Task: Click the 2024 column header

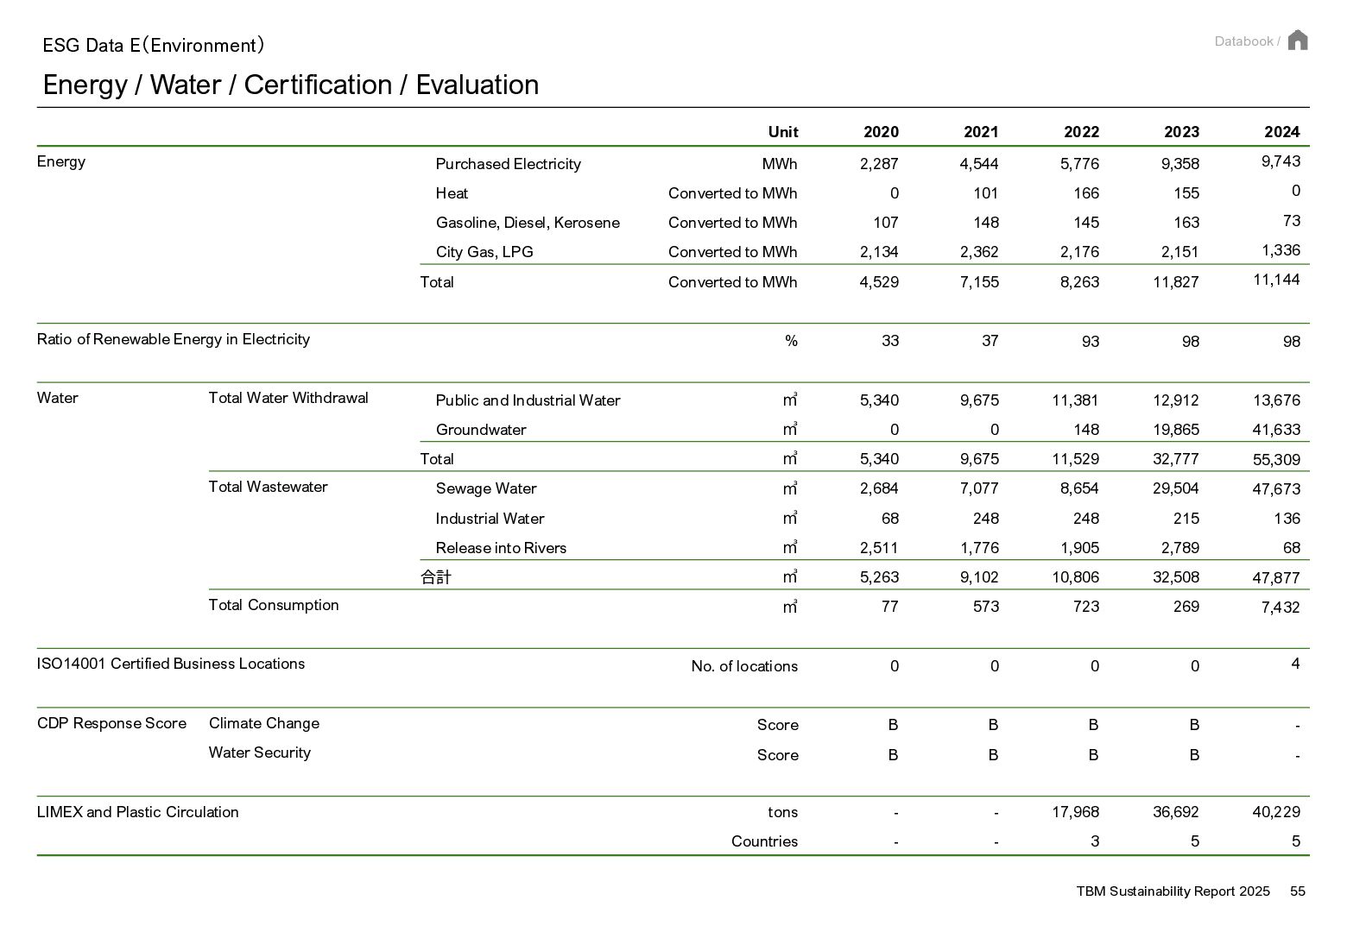Action: [1281, 132]
